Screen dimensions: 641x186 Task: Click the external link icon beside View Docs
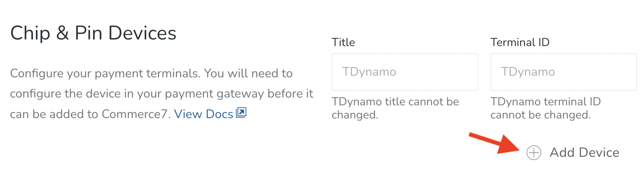coord(241,113)
